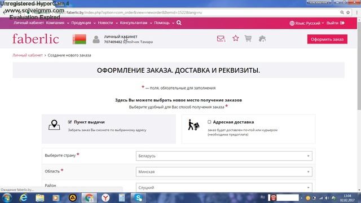This screenshot has width=361, height=203.
Task: Open File Explorer folder in taskbar
Action: pos(39,198)
